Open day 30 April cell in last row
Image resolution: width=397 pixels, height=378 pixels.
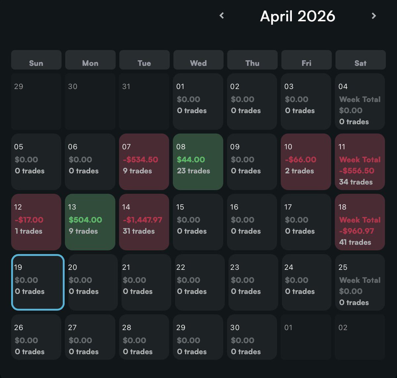tap(252, 337)
